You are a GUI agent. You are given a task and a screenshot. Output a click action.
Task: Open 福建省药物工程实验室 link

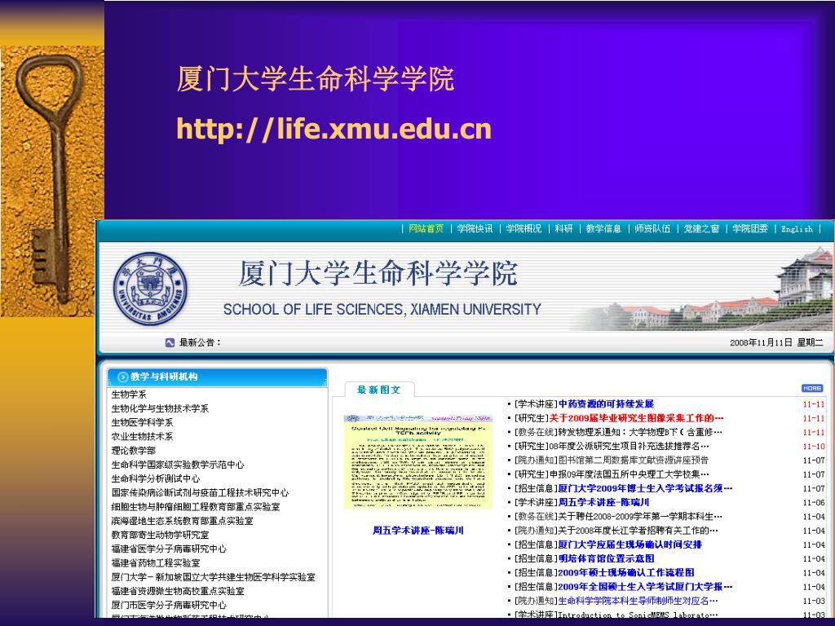pos(156,562)
